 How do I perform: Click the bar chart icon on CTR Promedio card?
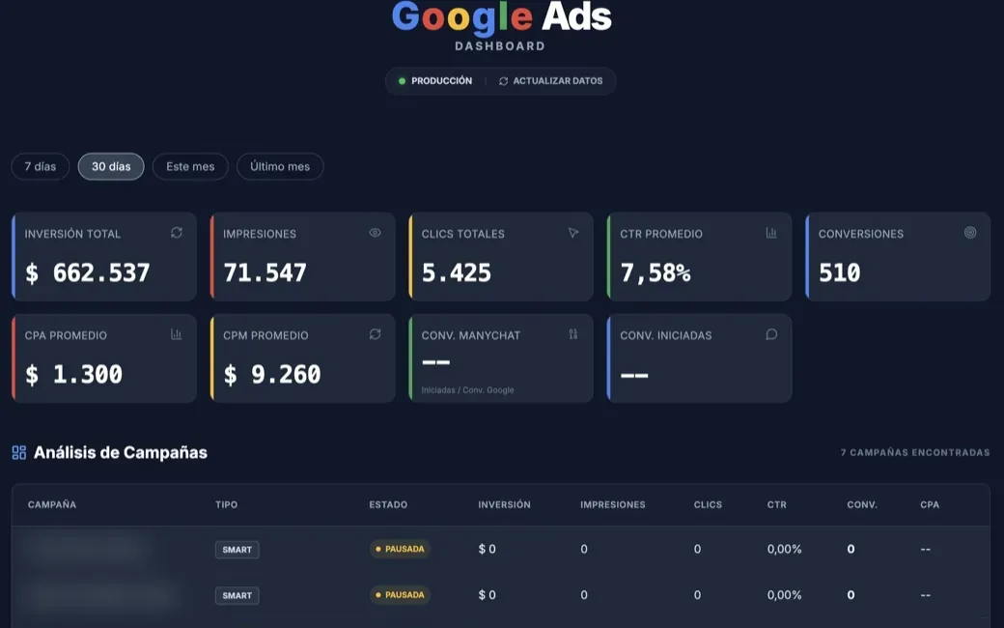coord(771,233)
